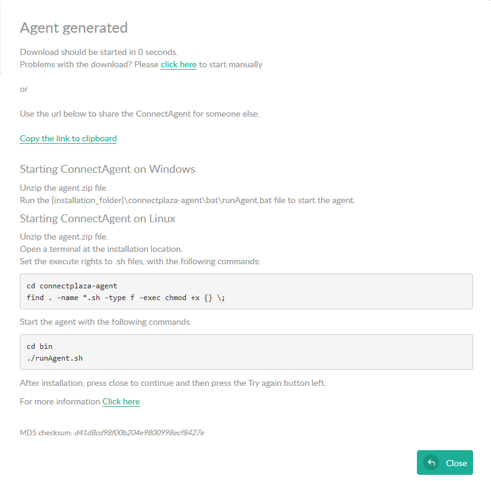The height and width of the screenshot is (481, 491).
Task: Click 'click here' to start download manually
Action: (178, 64)
